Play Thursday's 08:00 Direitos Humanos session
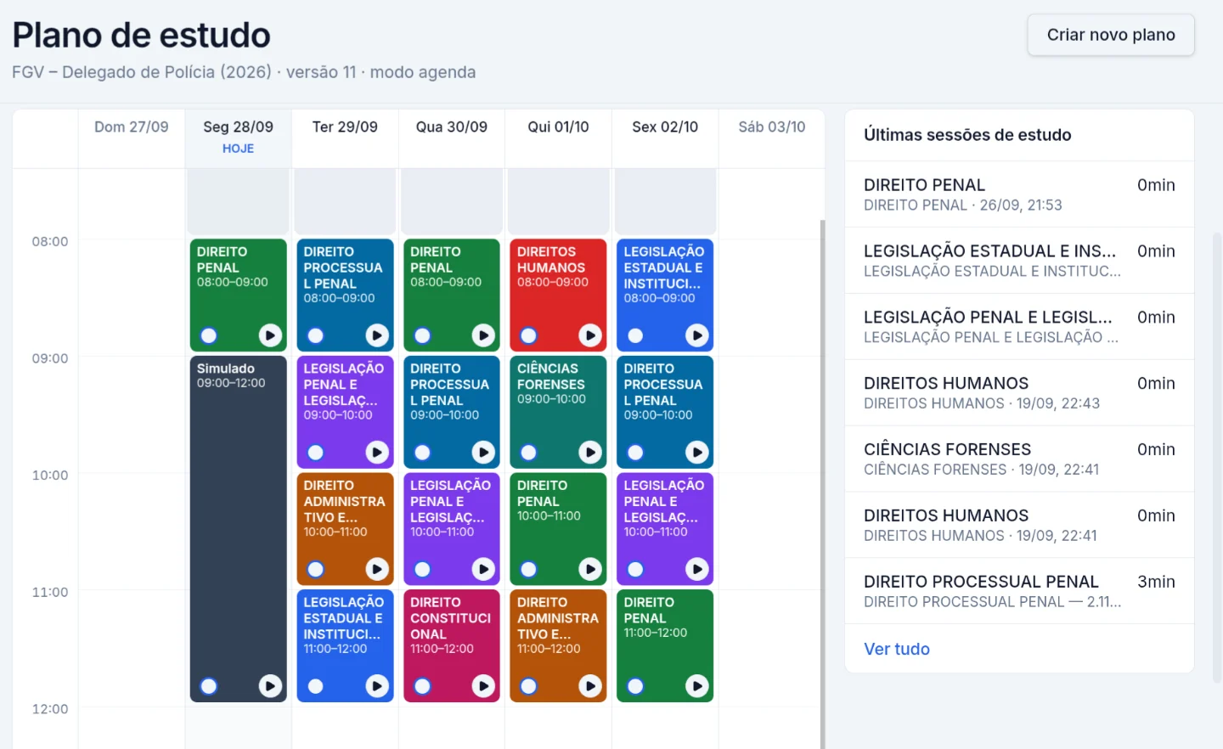The image size is (1223, 749). (590, 335)
